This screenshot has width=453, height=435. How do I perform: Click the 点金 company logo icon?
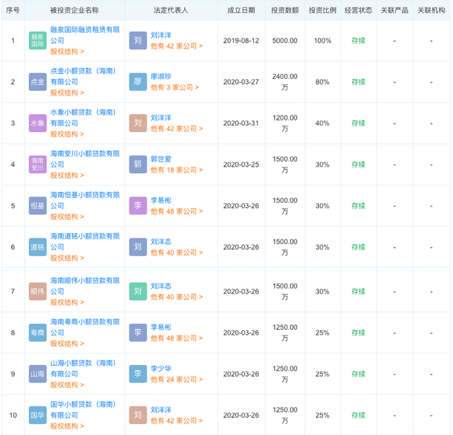coord(38,82)
